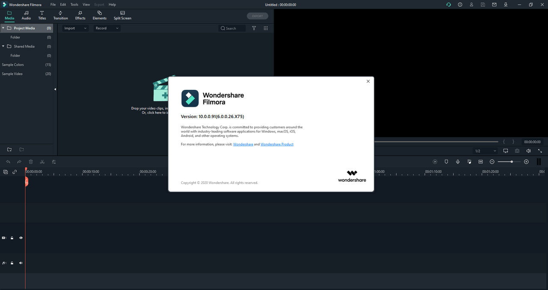This screenshot has height=290, width=548.
Task: Click the plain folder icon below library
Action: [x=21, y=150]
